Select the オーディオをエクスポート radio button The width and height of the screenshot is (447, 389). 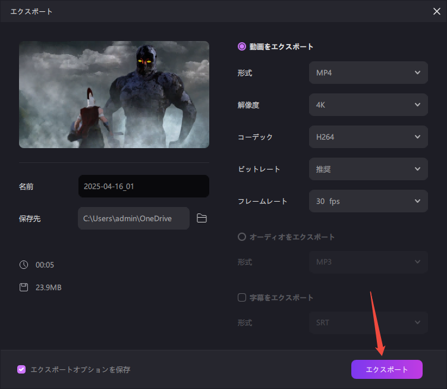pyautogui.click(x=242, y=237)
